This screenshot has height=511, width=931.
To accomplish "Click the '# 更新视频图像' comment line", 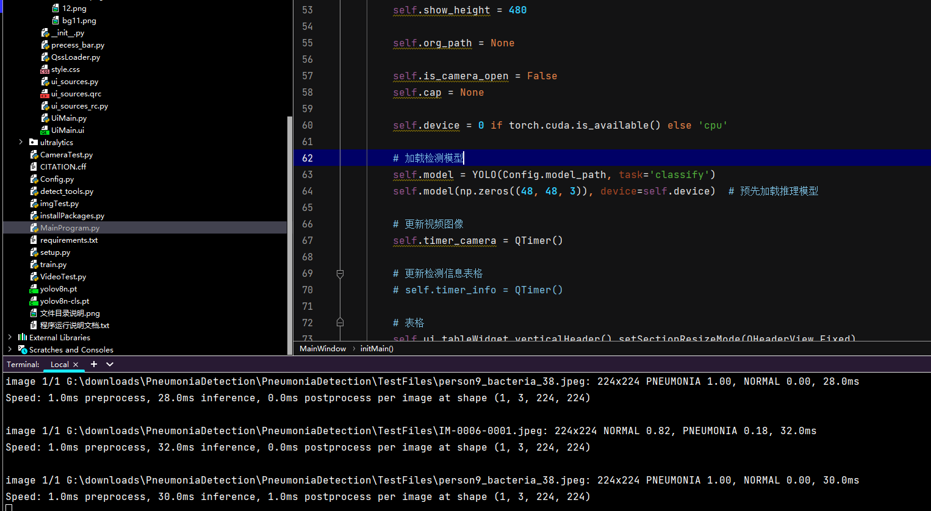I will coord(428,224).
